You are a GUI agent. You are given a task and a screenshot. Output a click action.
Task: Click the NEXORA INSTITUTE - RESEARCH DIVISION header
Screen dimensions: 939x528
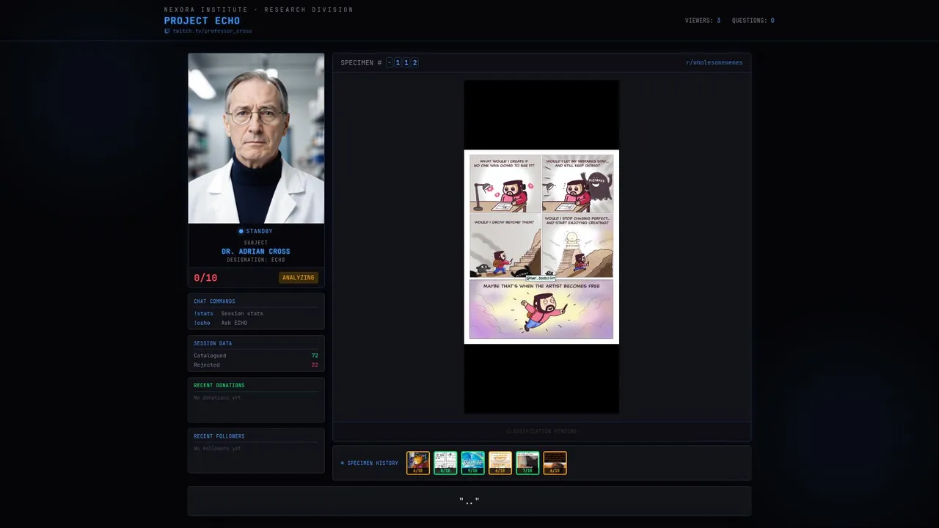[258, 10]
